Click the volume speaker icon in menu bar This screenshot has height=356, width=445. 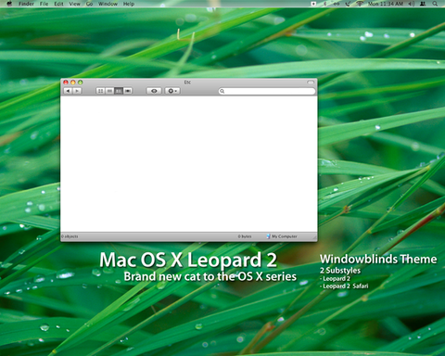pos(411,4)
